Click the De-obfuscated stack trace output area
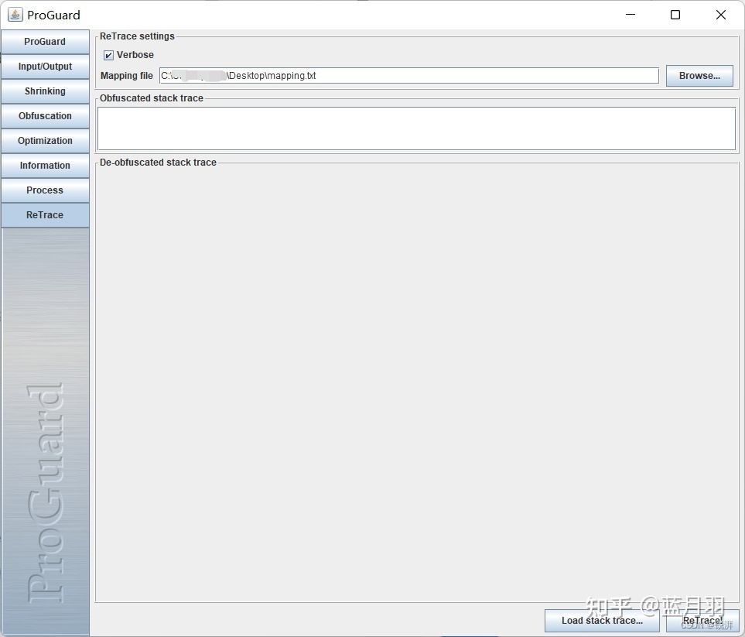 417,384
